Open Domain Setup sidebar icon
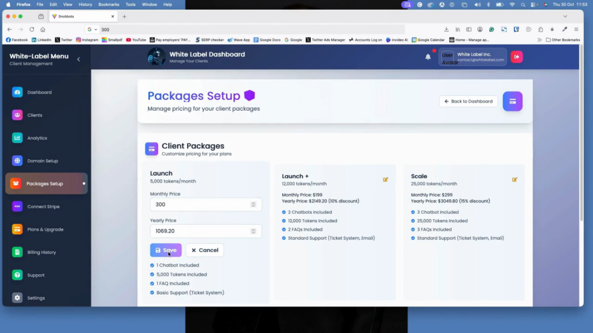Viewport: 593px width, 333px height. point(17,161)
